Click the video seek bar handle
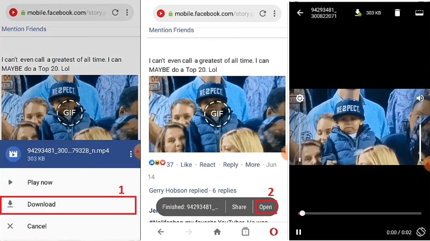 pos(302,213)
